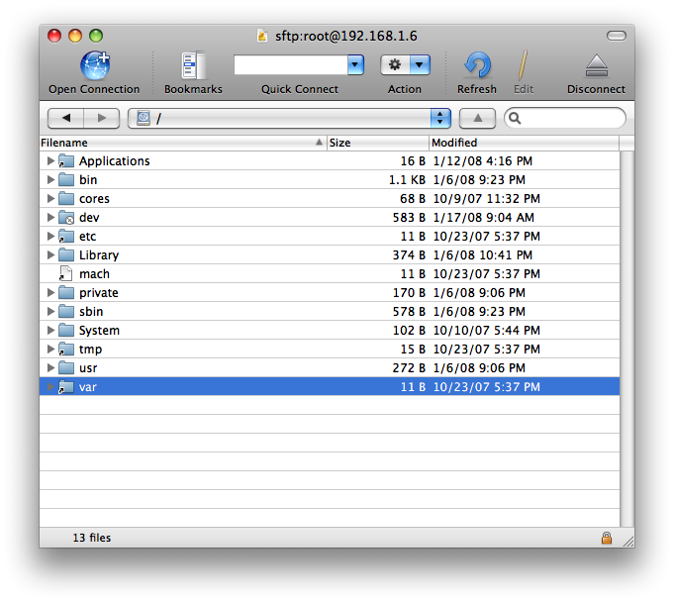The height and width of the screenshot is (602, 674).
Task: Select the cores row name
Action: [x=94, y=199]
